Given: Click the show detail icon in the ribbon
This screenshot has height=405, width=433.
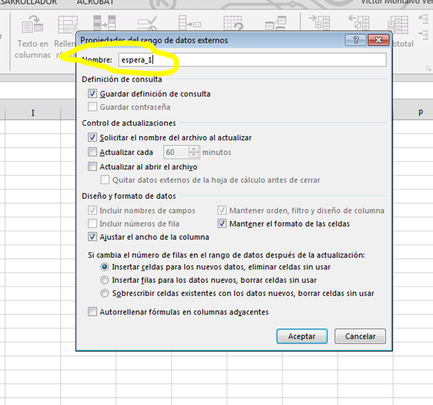Looking at the screenshot, I should [424, 19].
